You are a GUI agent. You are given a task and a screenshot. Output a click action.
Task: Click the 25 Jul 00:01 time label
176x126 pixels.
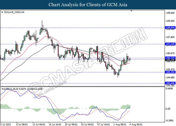click(87, 124)
